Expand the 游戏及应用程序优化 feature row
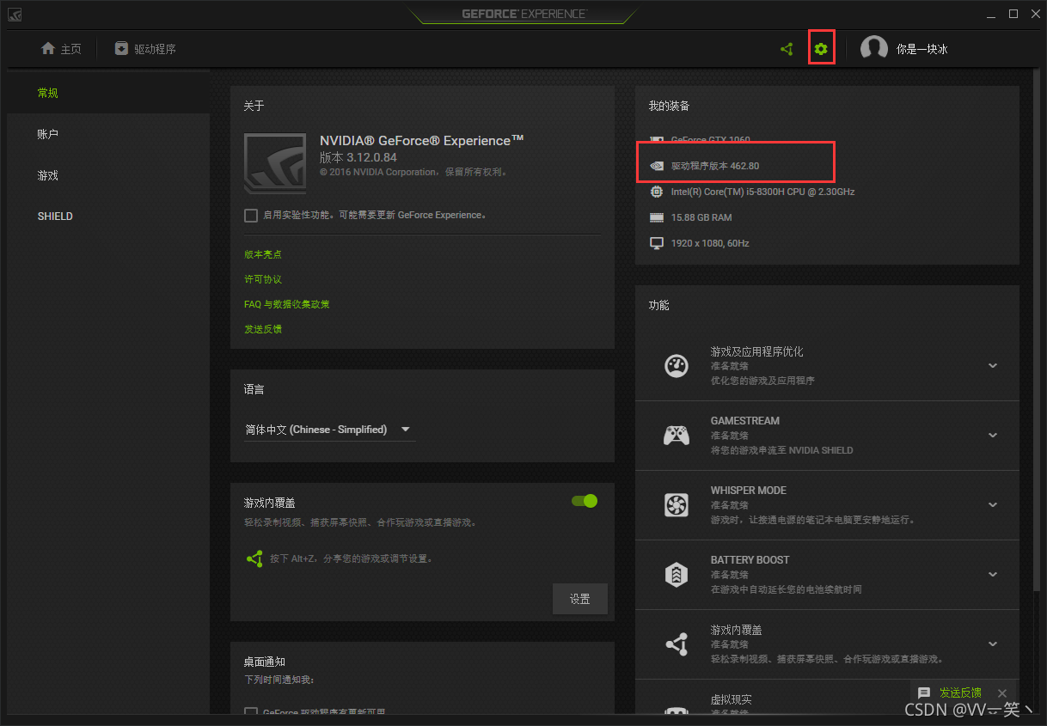The height and width of the screenshot is (726, 1047). (x=993, y=365)
